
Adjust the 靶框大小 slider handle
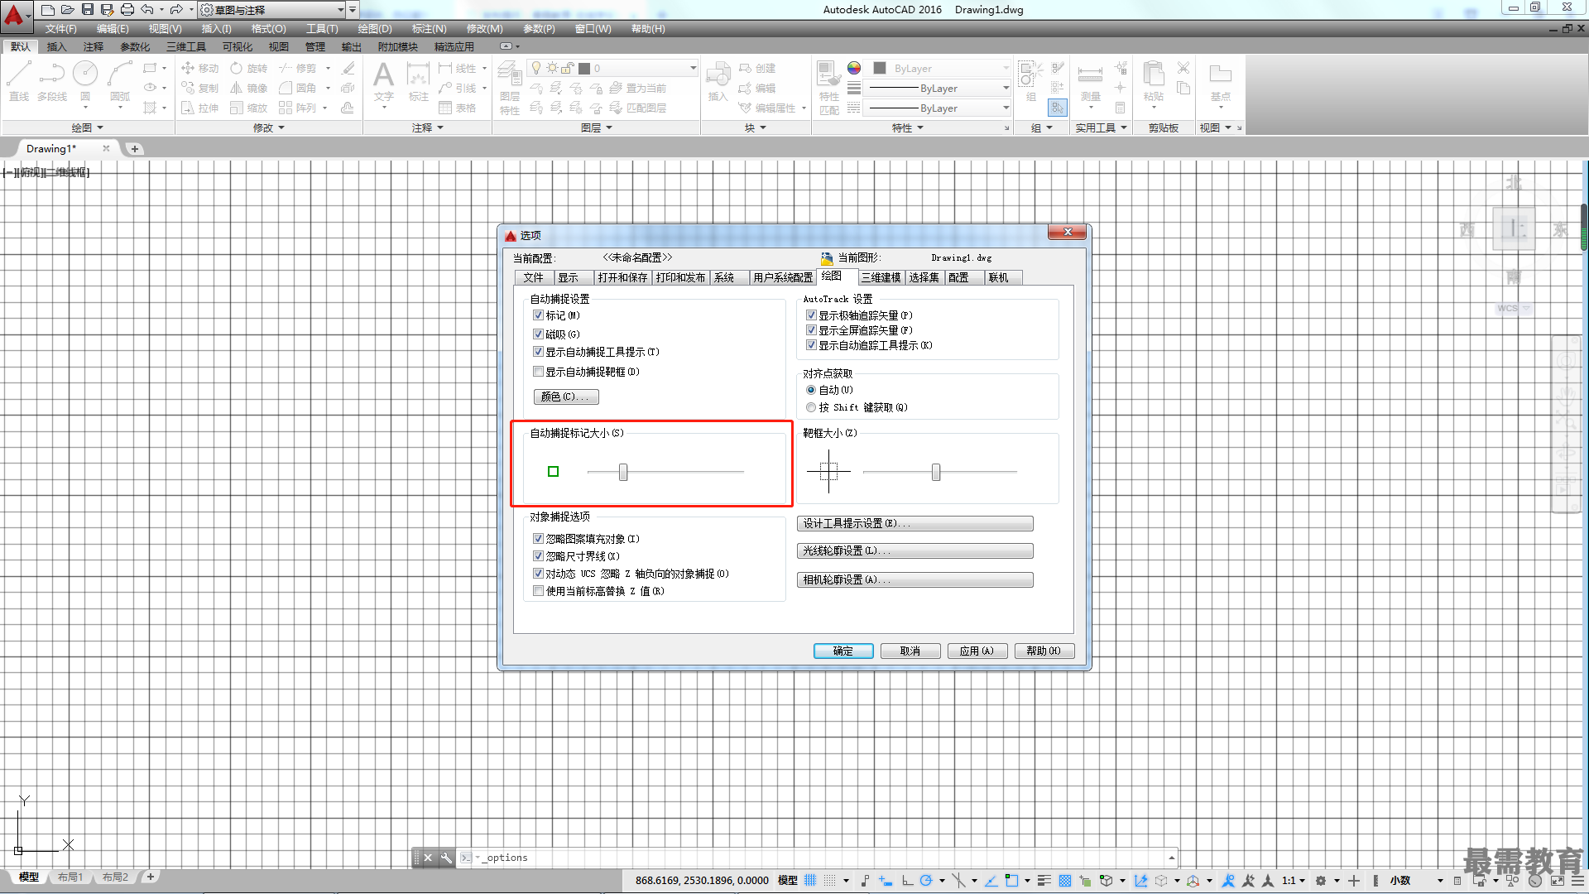(x=936, y=472)
